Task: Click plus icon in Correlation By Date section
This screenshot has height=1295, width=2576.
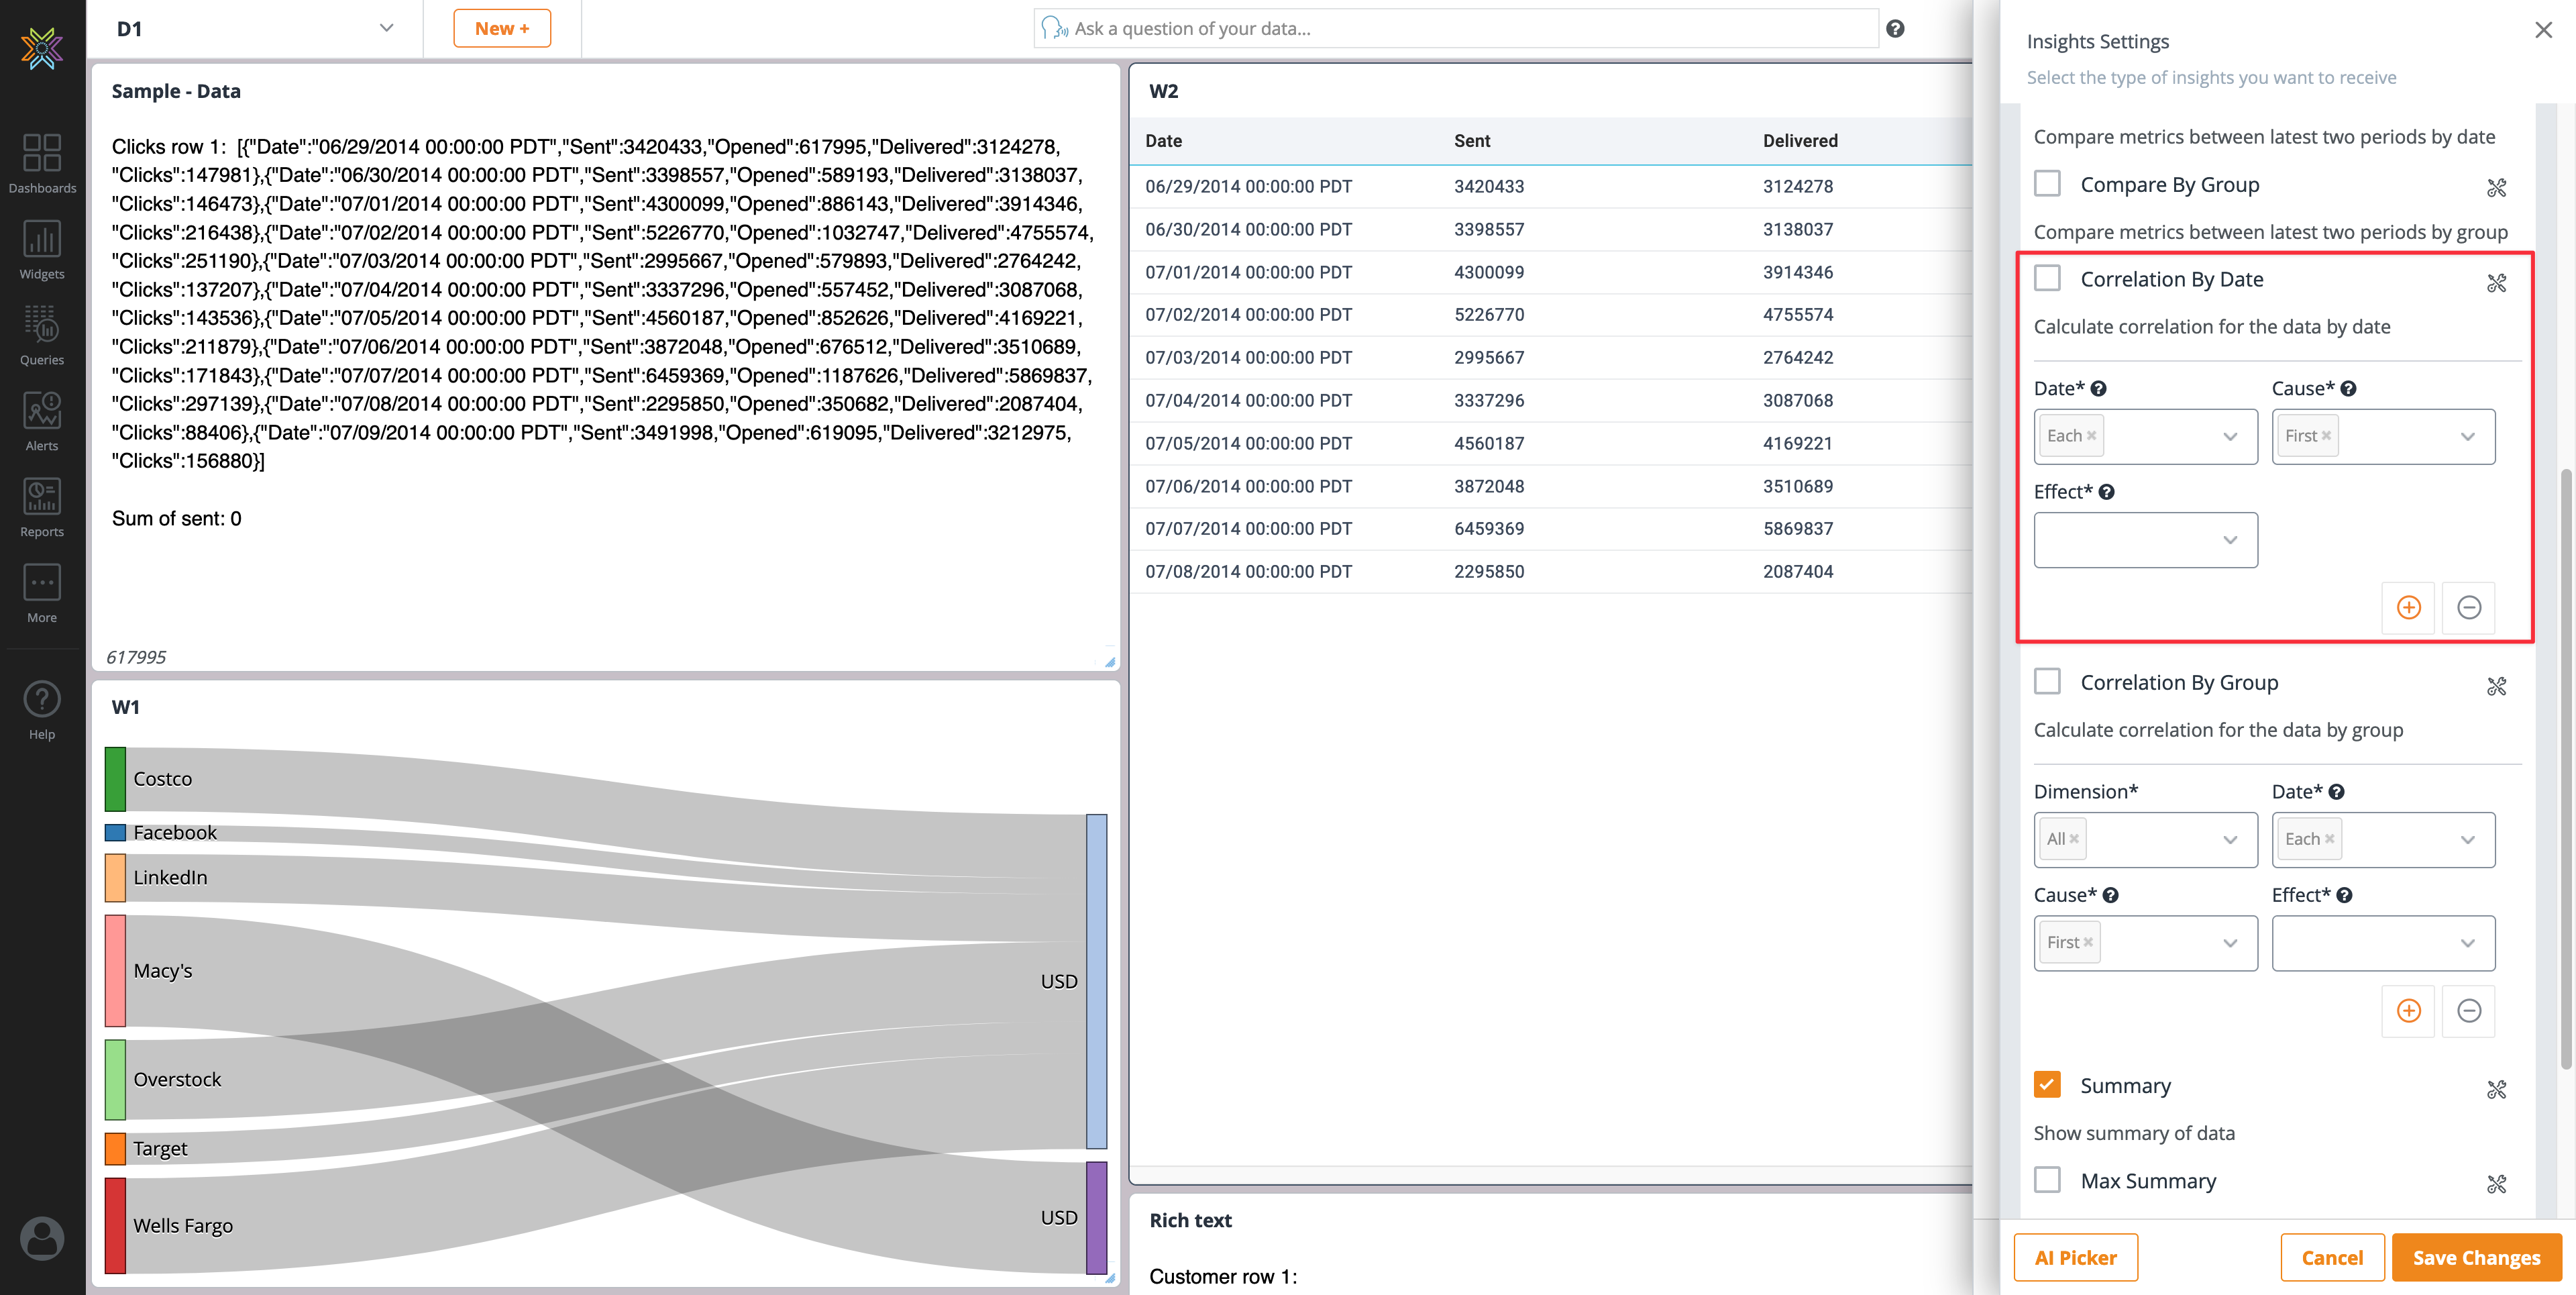Action: [x=2408, y=607]
